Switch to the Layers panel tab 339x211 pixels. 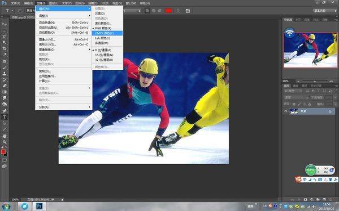[286, 86]
